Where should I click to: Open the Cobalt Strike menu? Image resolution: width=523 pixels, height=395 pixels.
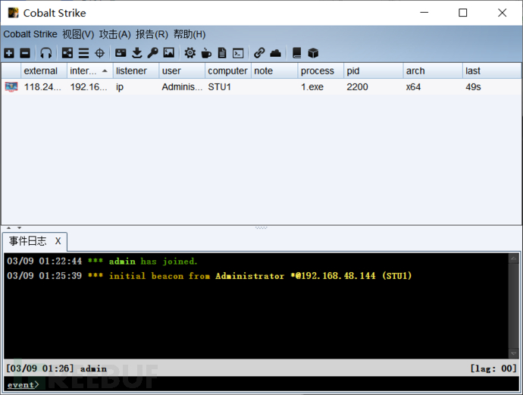(30, 34)
